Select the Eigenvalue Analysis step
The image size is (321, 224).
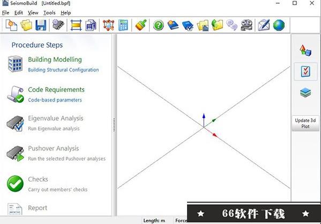point(56,118)
